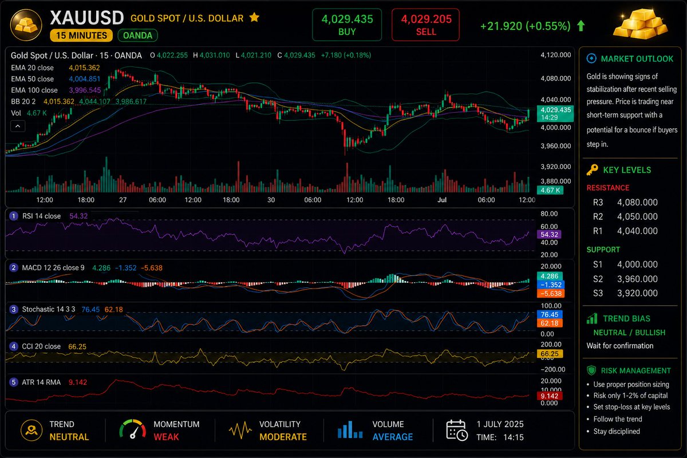Click the Trend Bias bar chart icon

592,319
